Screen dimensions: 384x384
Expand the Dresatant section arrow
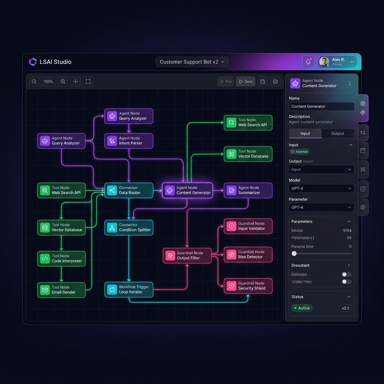pos(349,265)
